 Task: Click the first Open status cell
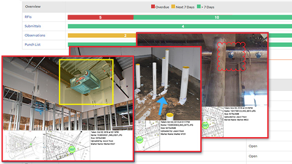coord(253,146)
